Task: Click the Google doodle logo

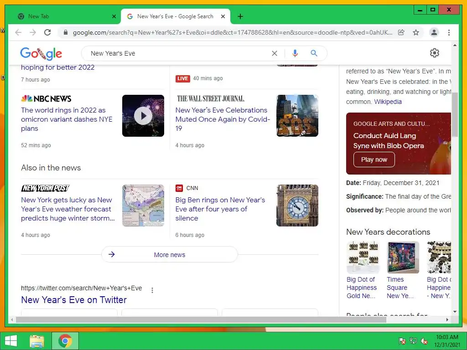Action: tap(41, 54)
